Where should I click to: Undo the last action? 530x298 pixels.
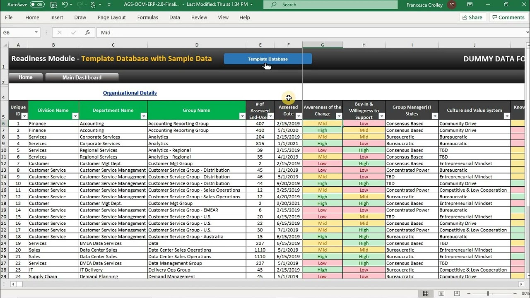point(65,5)
